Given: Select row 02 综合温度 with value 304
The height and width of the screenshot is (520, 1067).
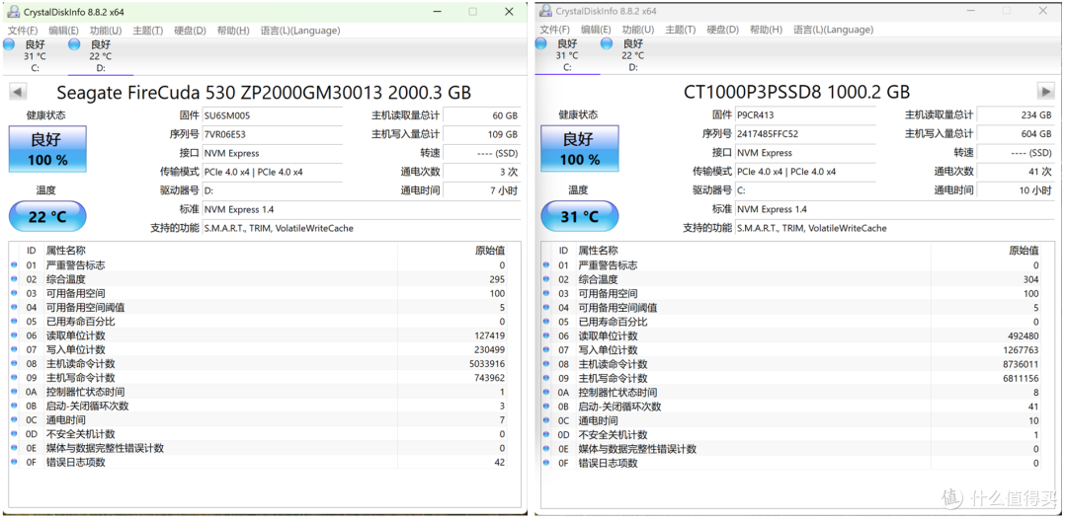Looking at the screenshot, I should pyautogui.click(x=792, y=279).
